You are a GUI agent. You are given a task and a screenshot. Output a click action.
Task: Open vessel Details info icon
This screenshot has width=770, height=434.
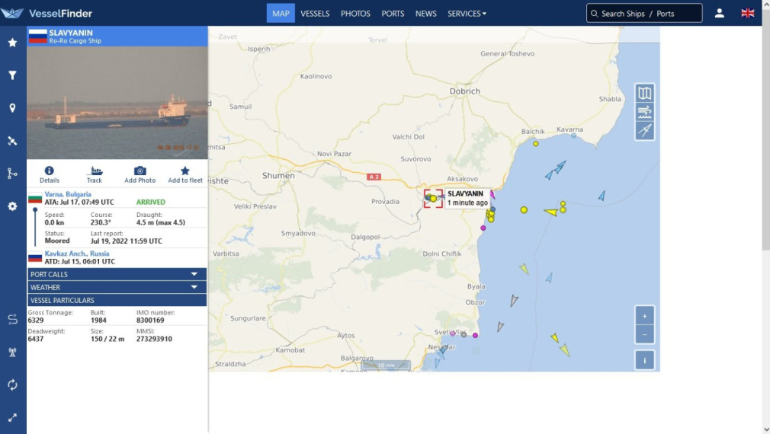50,171
